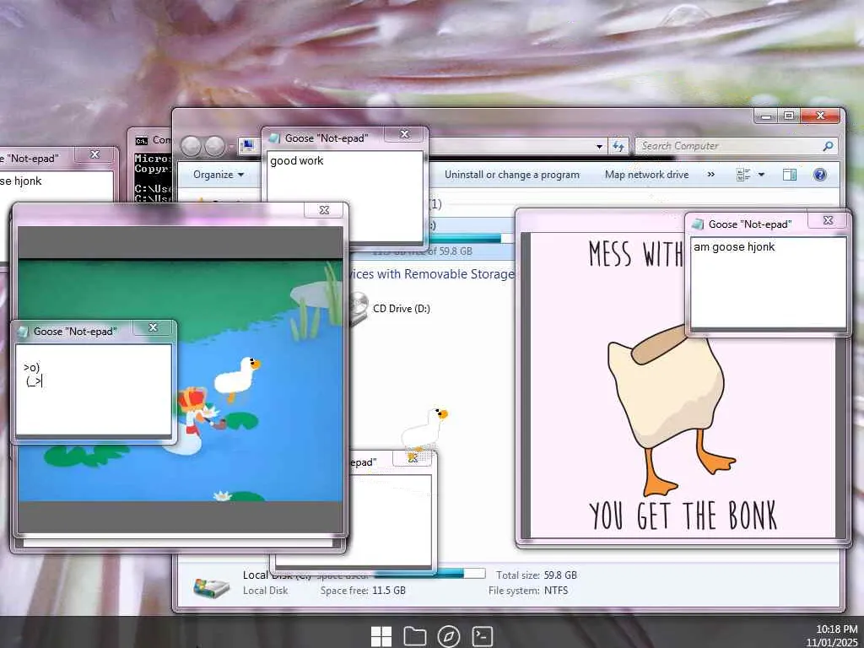Click the computer icon in address bar
Screen dimensions: 864x648
pyautogui.click(x=247, y=145)
